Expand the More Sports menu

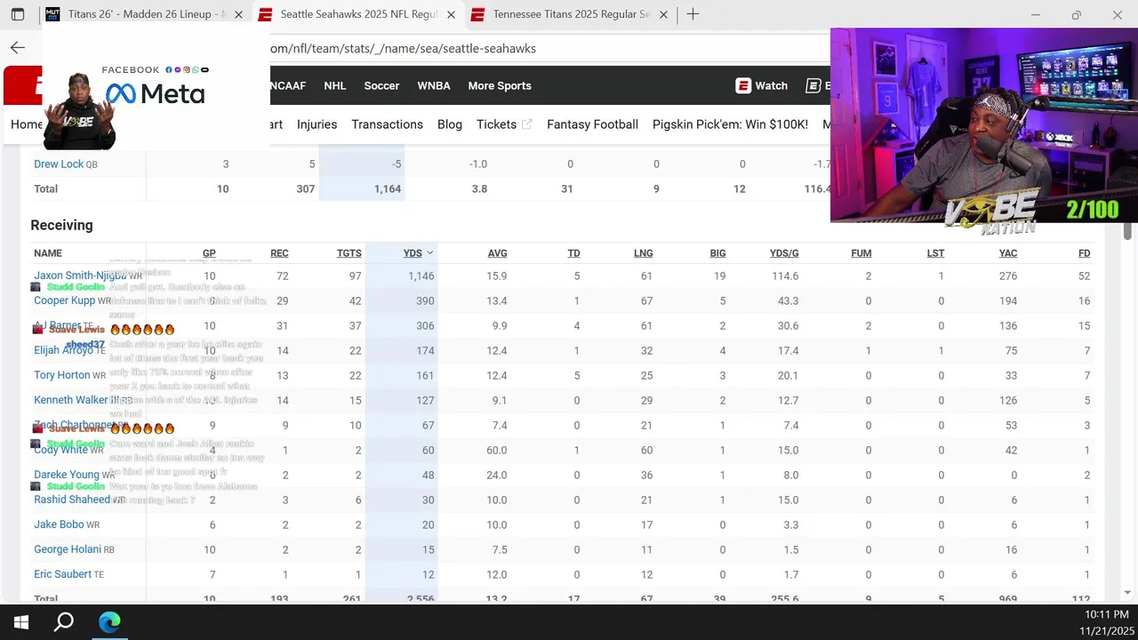(x=500, y=85)
